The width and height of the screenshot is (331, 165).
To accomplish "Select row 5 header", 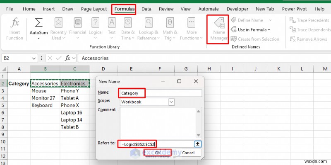I will click(3, 105).
